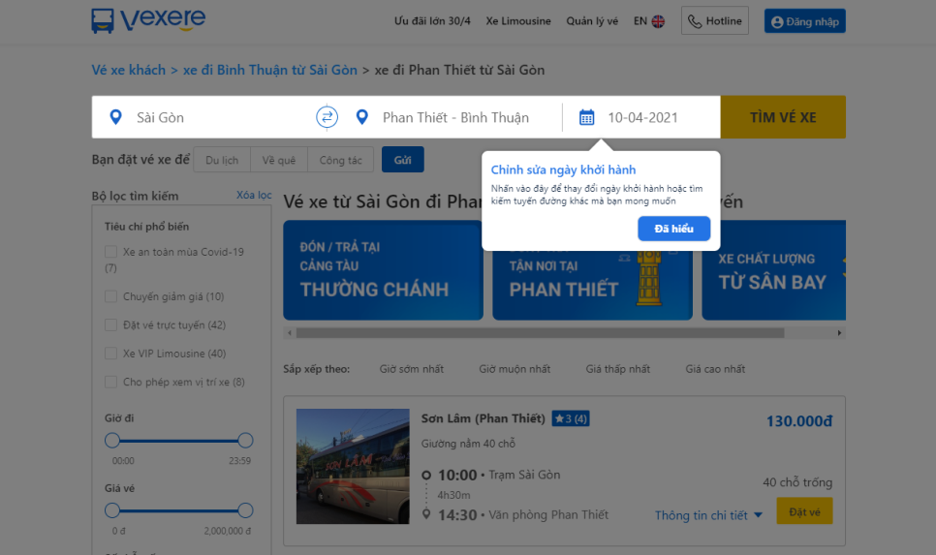Screen dimensions: 936x555
Task: Swap origin and destination with the arrows icon
Action: pyautogui.click(x=327, y=117)
